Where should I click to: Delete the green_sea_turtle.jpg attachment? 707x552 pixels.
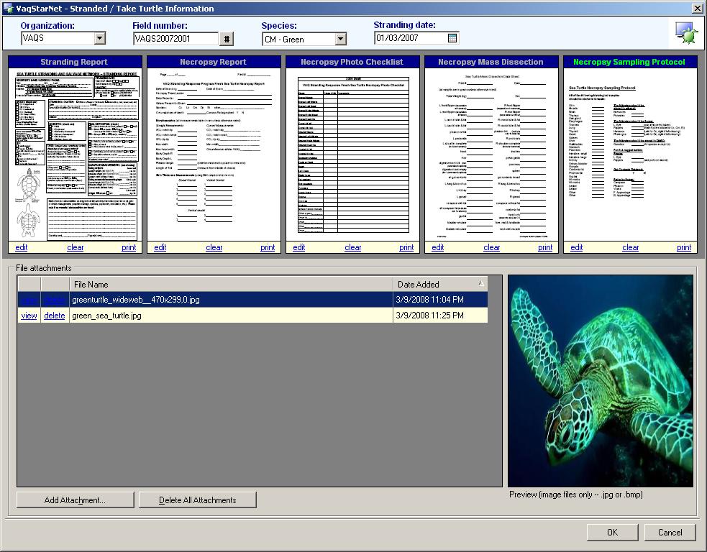[54, 316]
